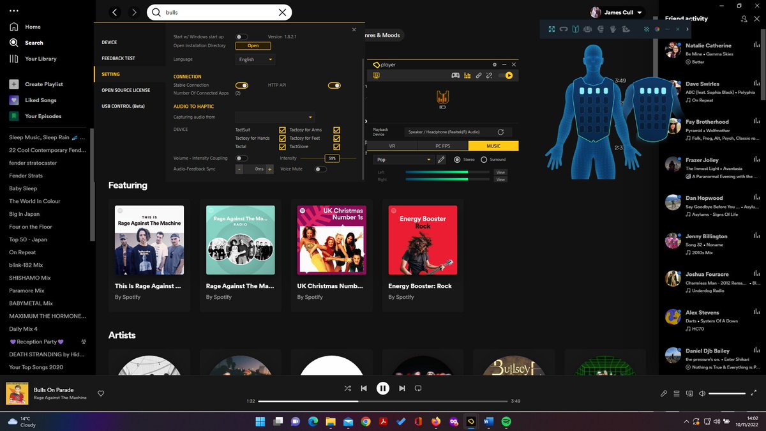Go to Spotify Home

pyautogui.click(x=26, y=27)
